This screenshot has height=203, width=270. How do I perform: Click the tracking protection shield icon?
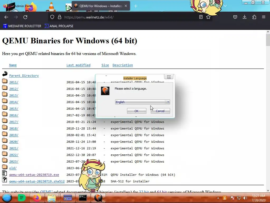(52, 17)
